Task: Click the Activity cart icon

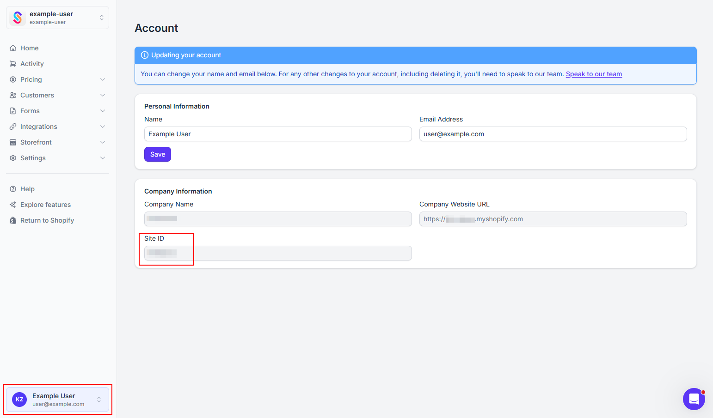Action: (x=13, y=64)
